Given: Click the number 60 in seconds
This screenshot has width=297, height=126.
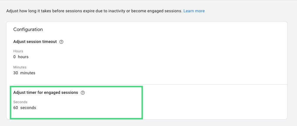Looking at the screenshot, I should point(16,108).
